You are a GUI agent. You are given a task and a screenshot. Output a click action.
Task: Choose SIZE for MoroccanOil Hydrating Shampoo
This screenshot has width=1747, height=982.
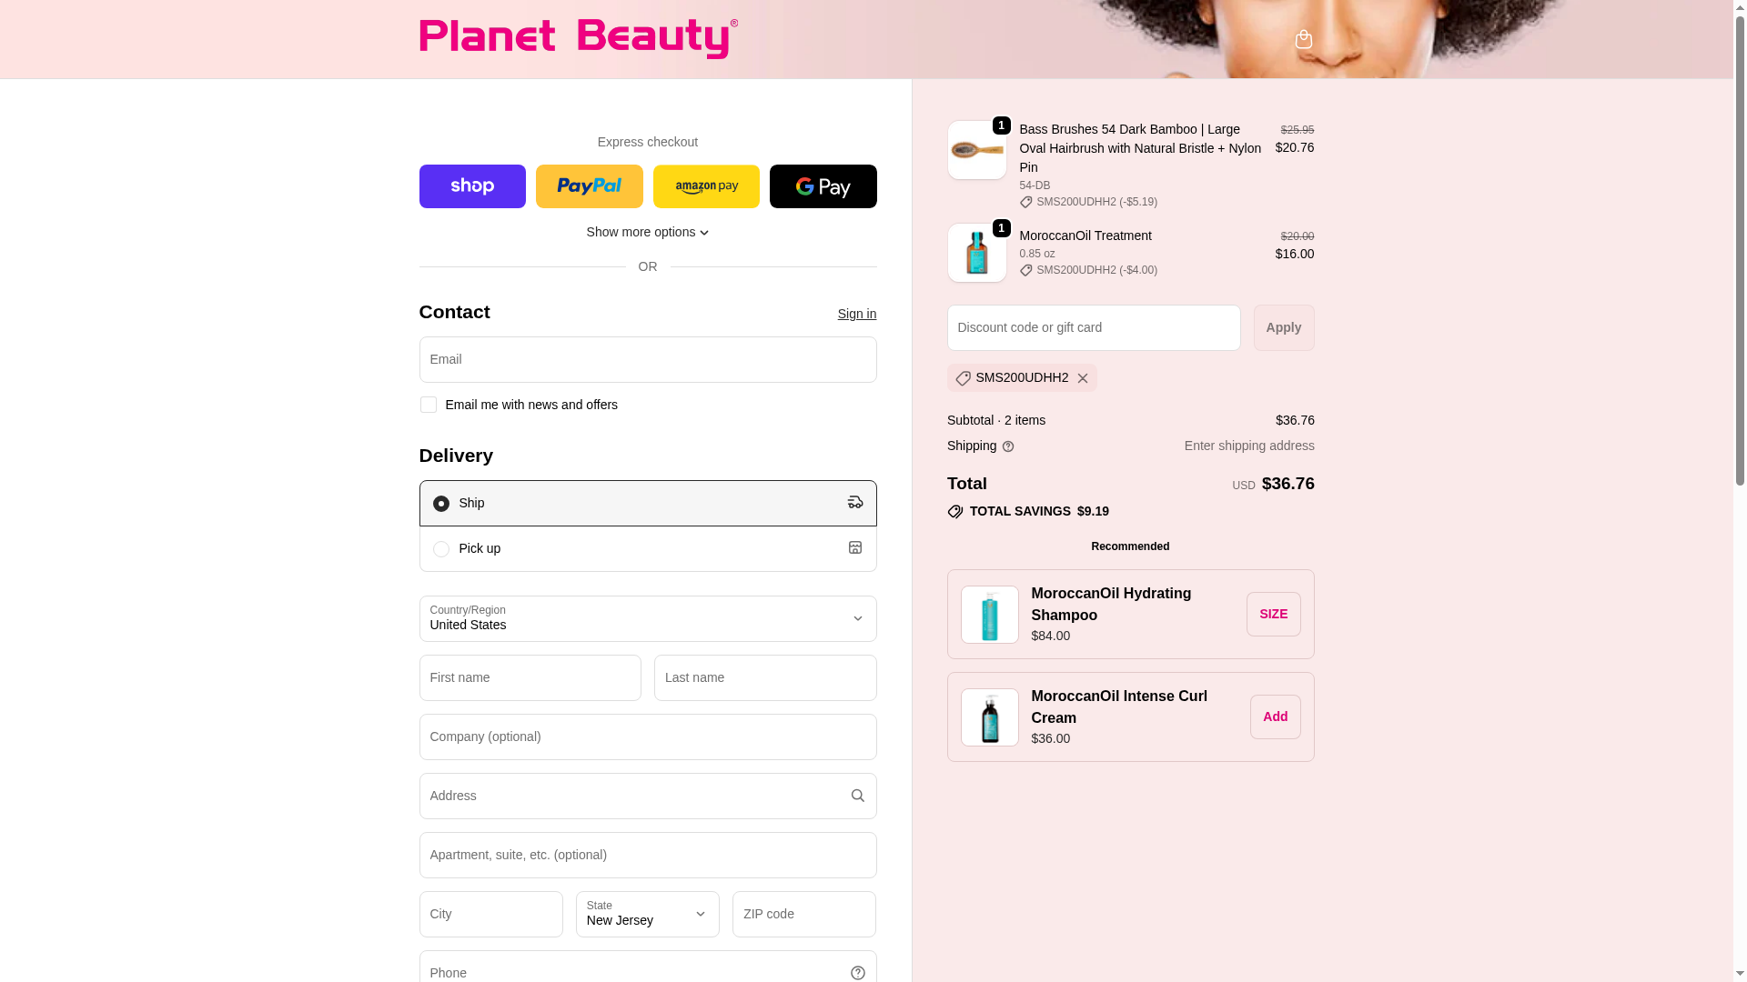[1274, 614]
